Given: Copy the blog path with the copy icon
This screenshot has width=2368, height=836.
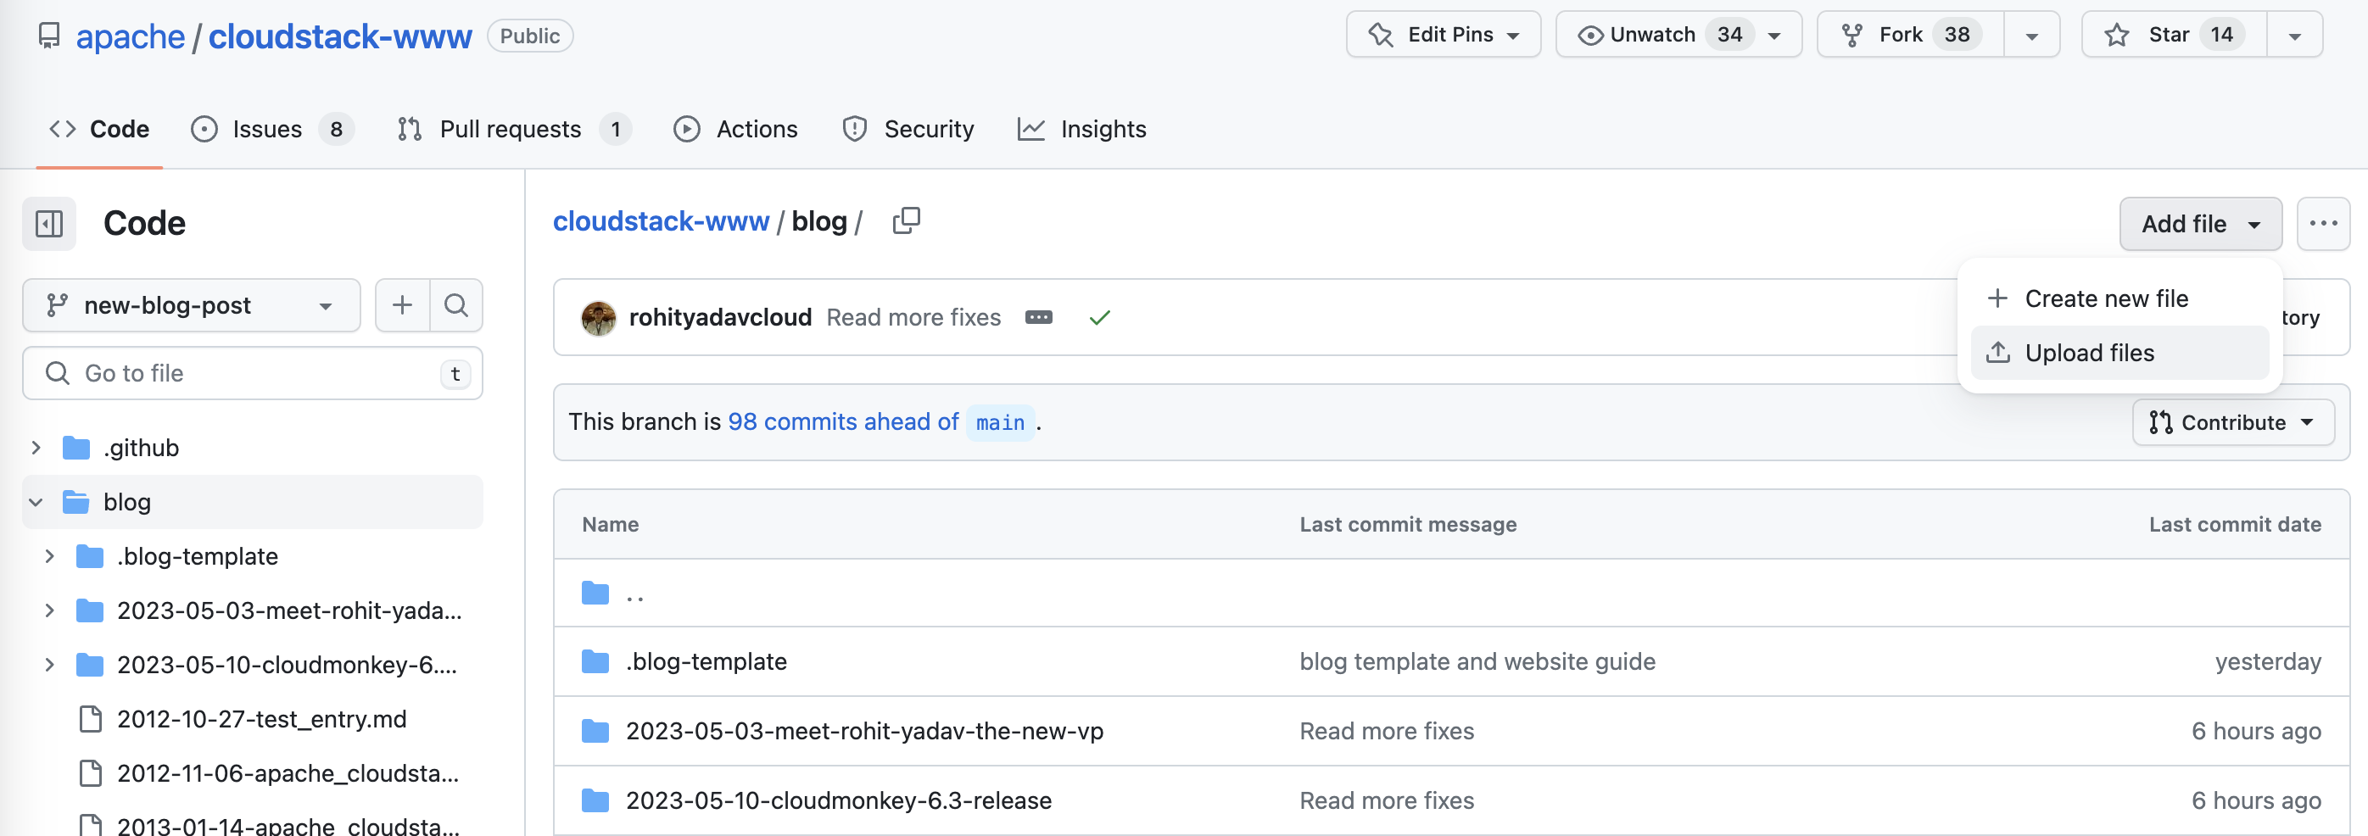Looking at the screenshot, I should click(906, 221).
